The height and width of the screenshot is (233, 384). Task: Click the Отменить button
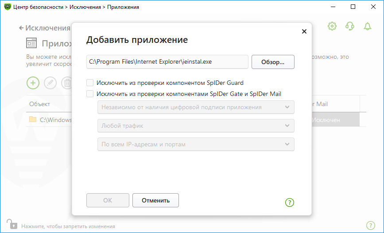click(155, 200)
